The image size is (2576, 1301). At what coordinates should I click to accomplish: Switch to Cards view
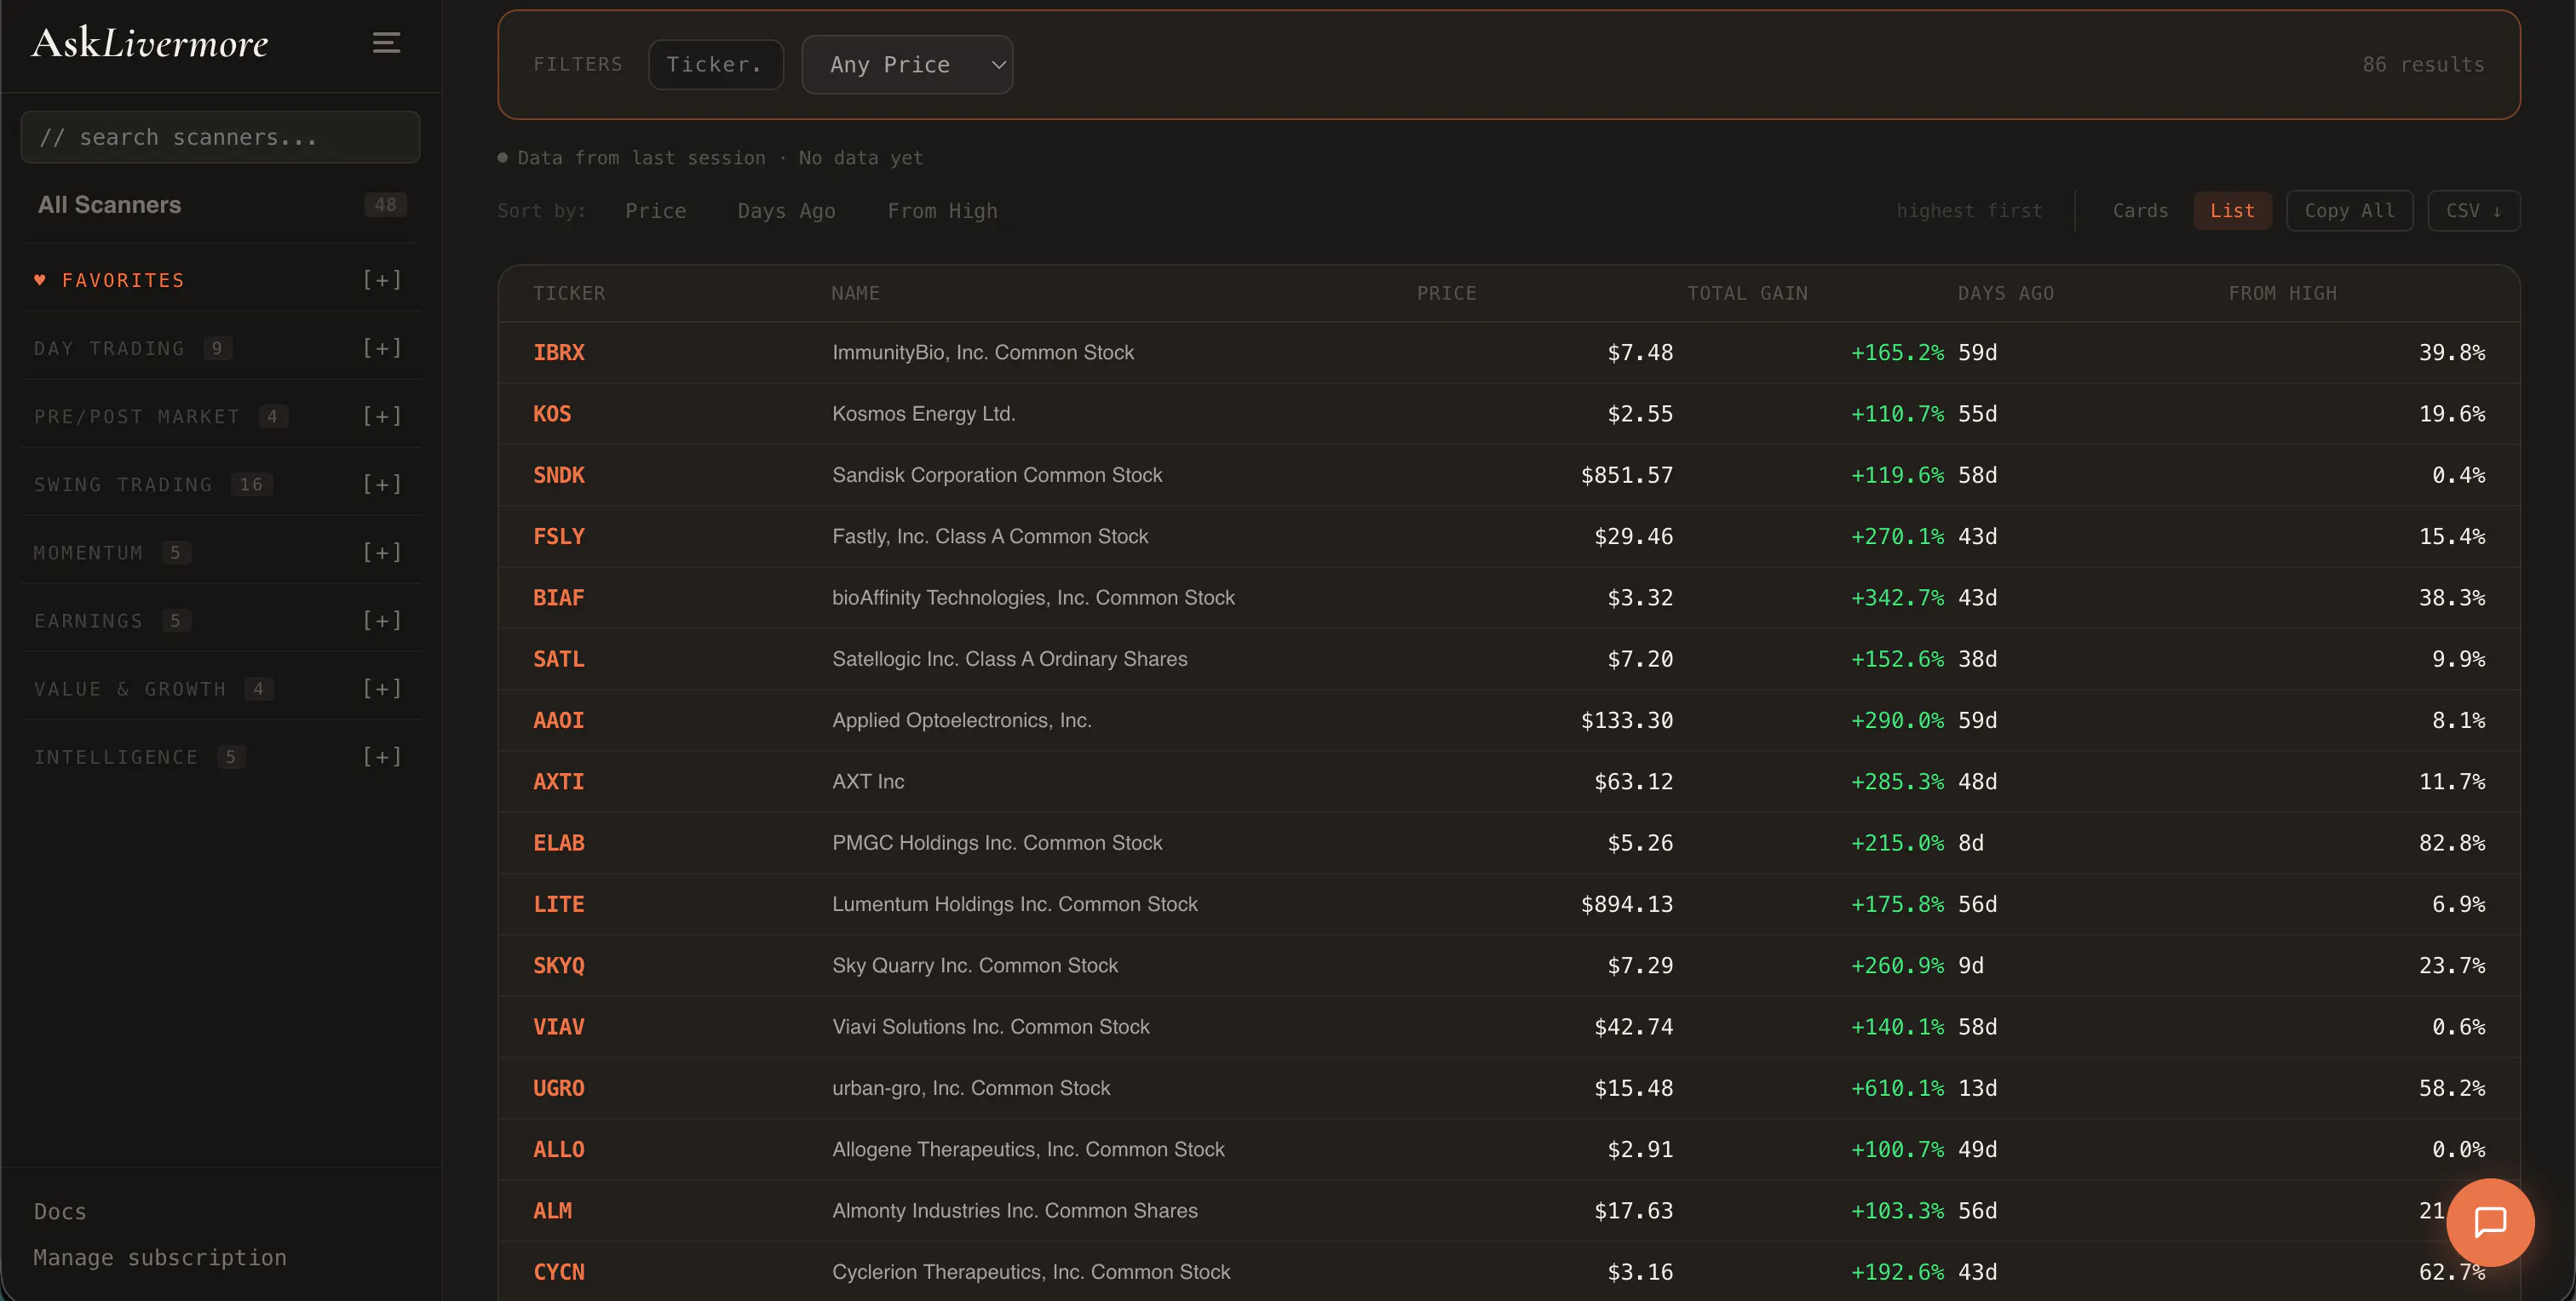[x=2140, y=211]
